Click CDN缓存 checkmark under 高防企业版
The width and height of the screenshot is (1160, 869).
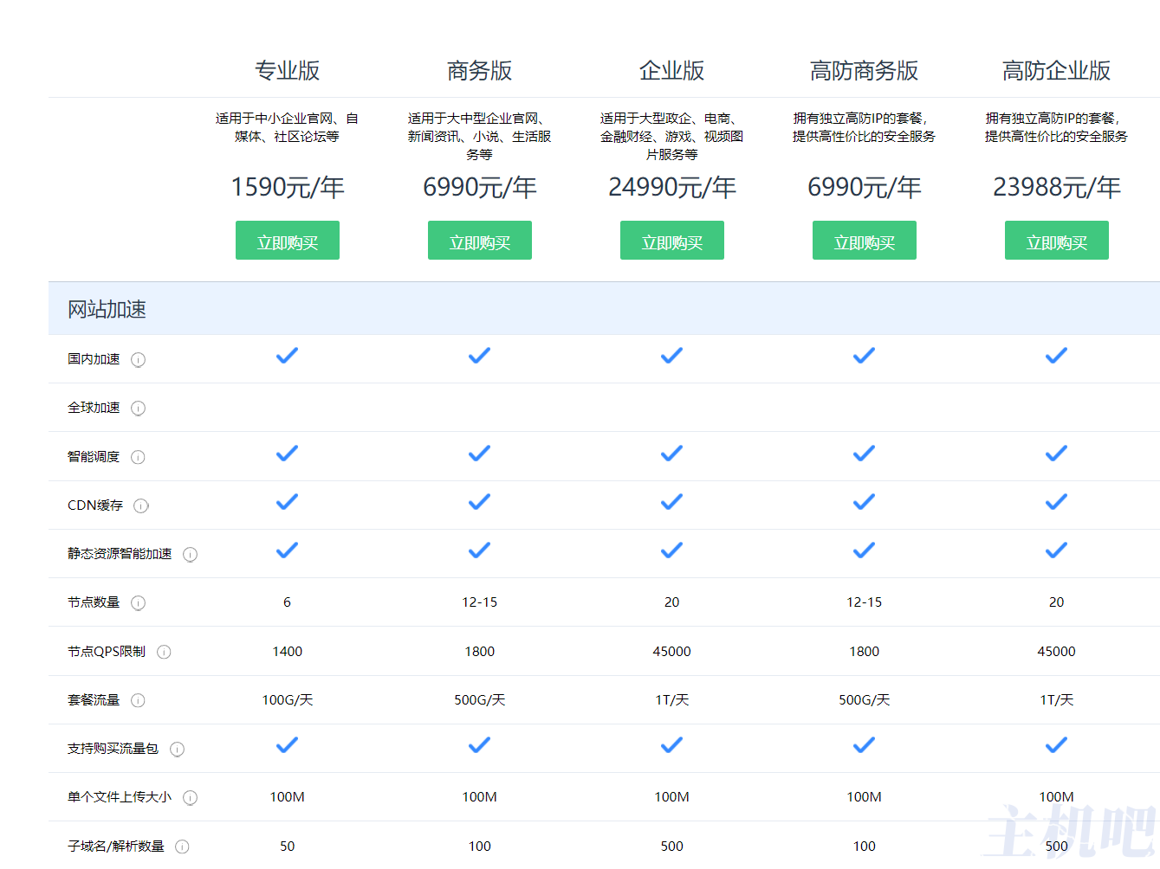point(1056,502)
